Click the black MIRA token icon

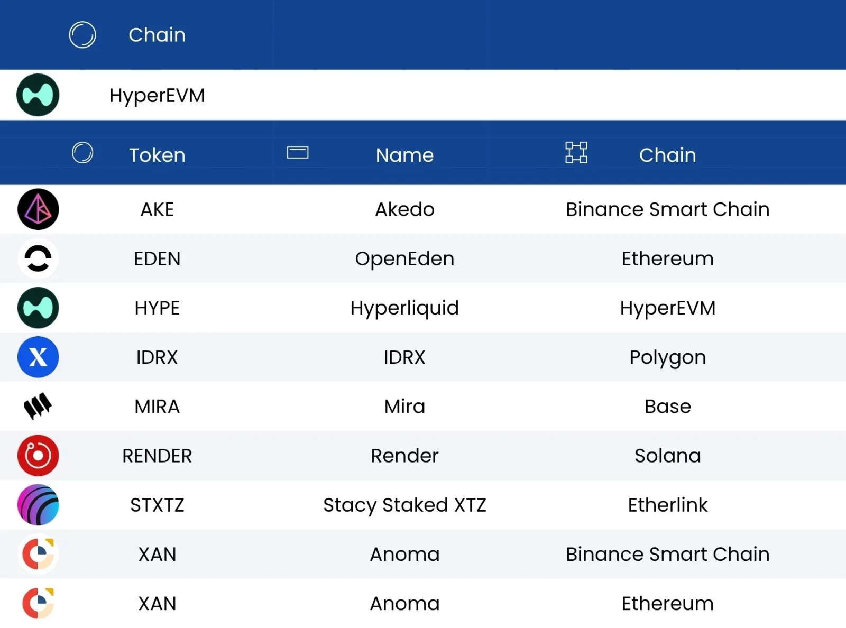click(x=38, y=406)
